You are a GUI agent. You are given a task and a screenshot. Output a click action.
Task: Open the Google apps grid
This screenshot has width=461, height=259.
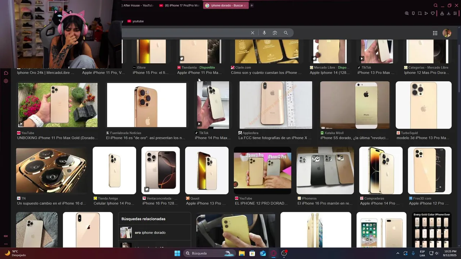pyautogui.click(x=435, y=33)
